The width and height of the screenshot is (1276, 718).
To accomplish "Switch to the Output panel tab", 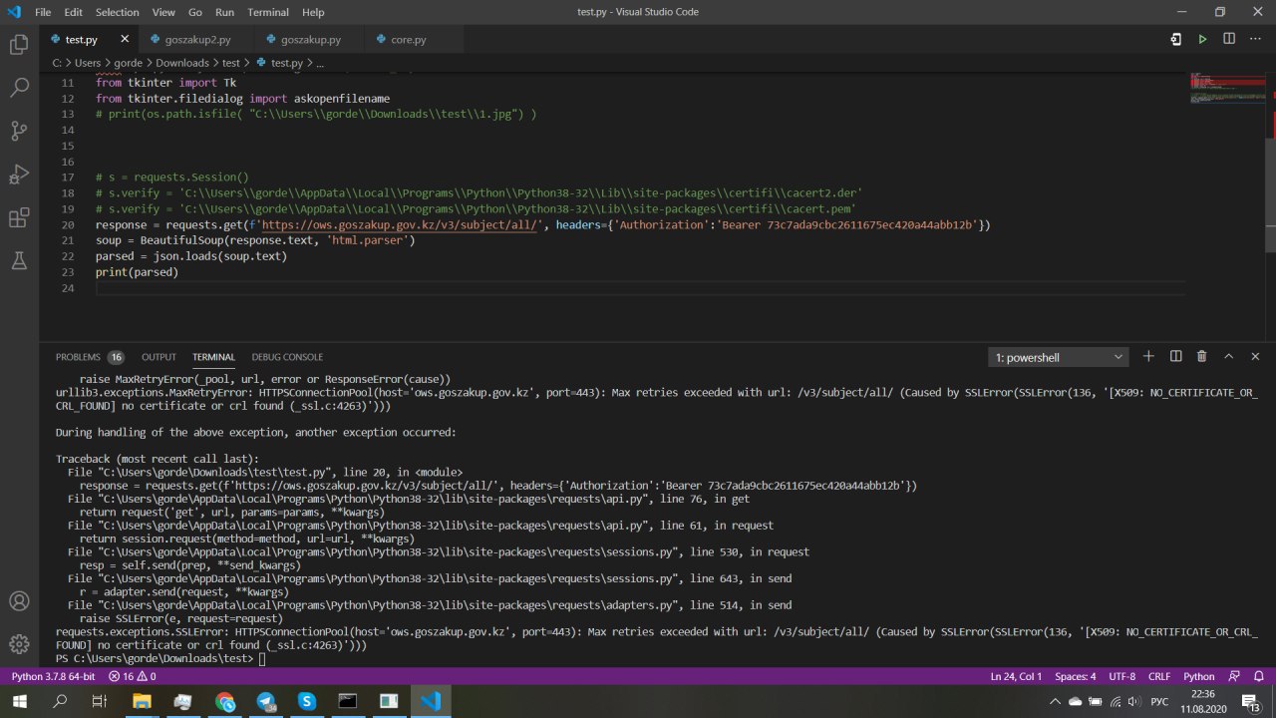I will (x=159, y=357).
